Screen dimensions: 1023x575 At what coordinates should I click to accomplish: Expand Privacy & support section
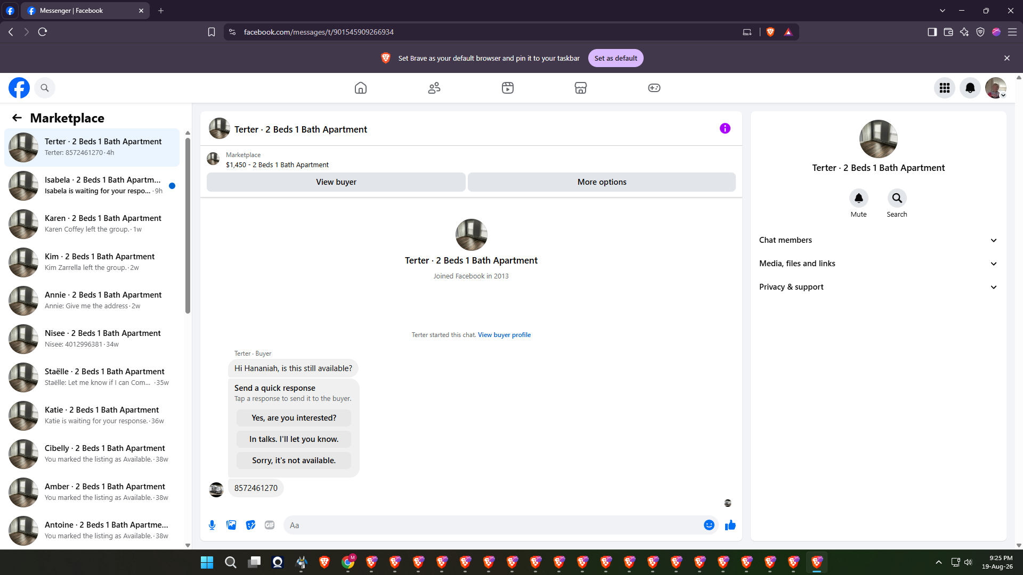coord(878,287)
